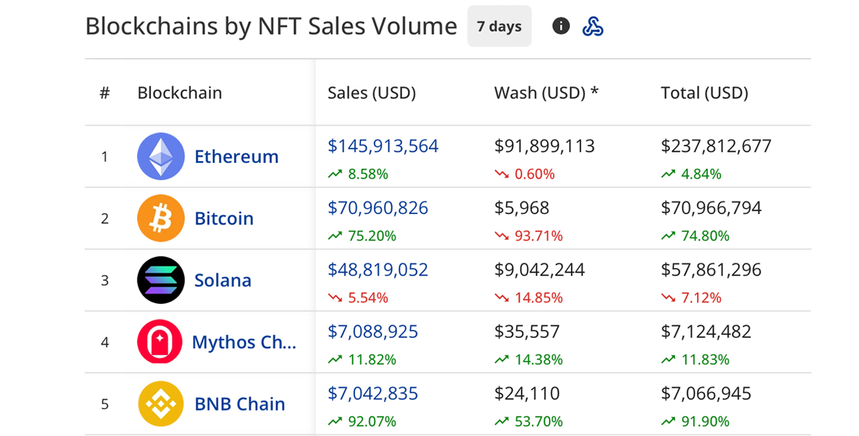
Task: Select the Solana logo icon
Action: (161, 280)
